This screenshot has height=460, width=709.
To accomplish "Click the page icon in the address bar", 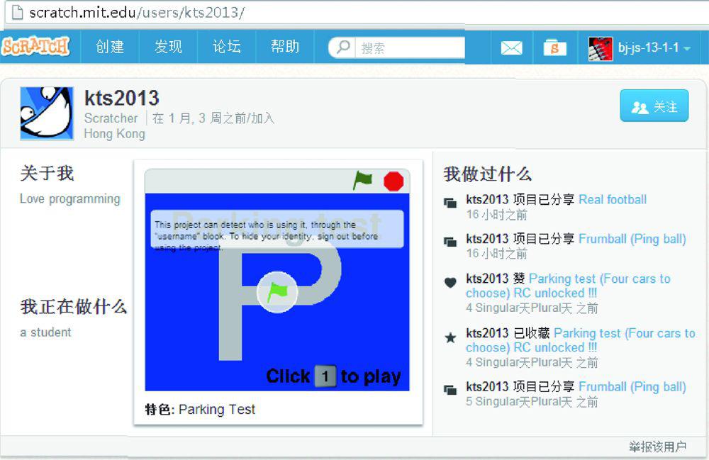I will click(x=17, y=12).
